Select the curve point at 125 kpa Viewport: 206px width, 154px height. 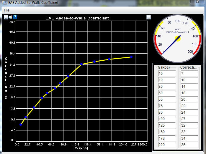tap(81, 64)
